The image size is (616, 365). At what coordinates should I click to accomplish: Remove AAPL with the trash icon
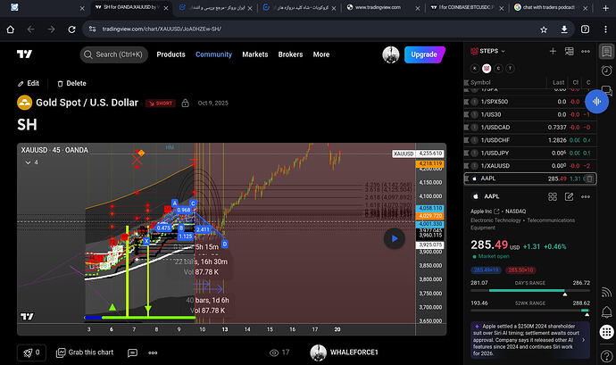click(x=590, y=178)
